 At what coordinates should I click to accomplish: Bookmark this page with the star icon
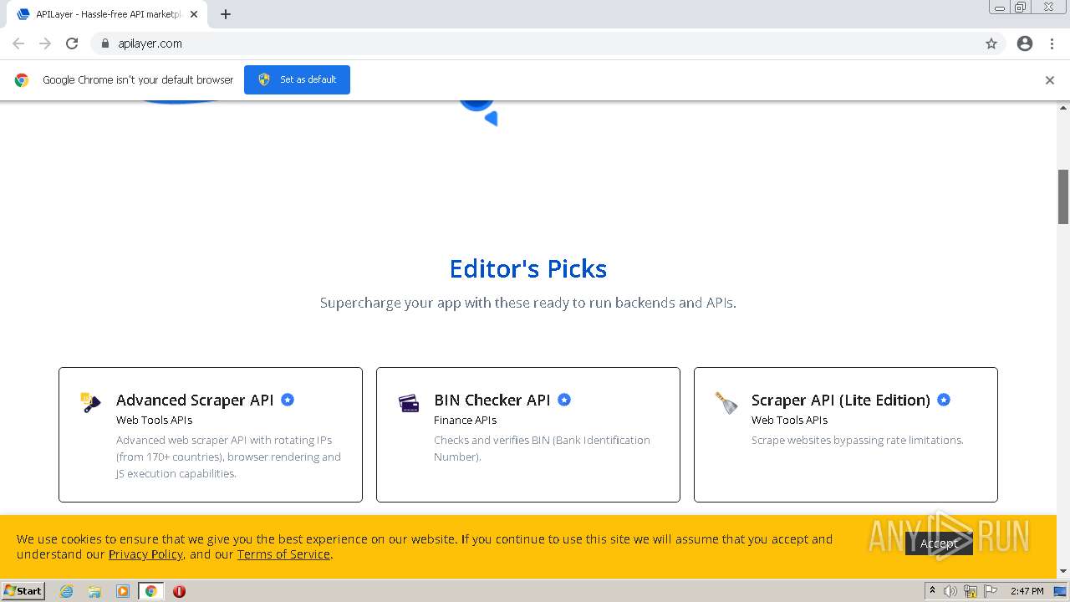click(991, 43)
